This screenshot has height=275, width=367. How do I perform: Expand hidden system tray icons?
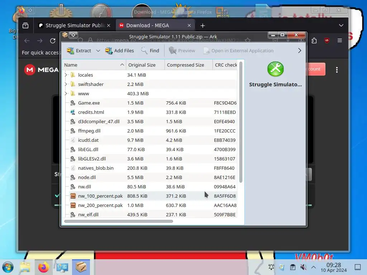pos(314,267)
